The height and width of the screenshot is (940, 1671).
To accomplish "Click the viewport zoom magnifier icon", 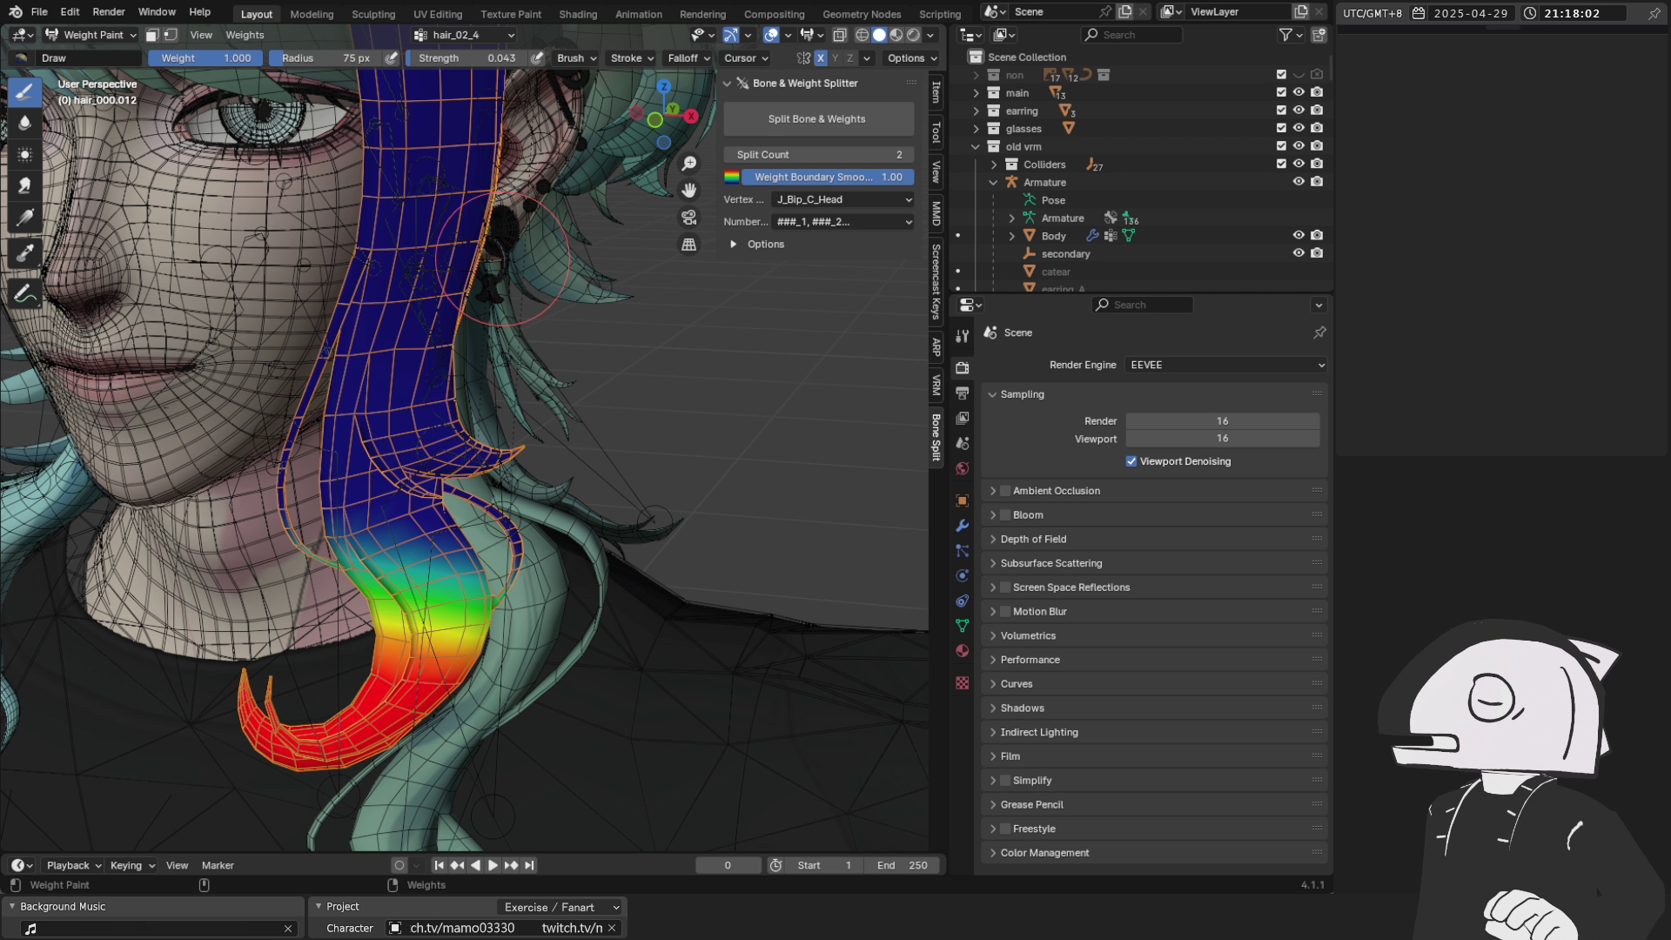I will [689, 164].
